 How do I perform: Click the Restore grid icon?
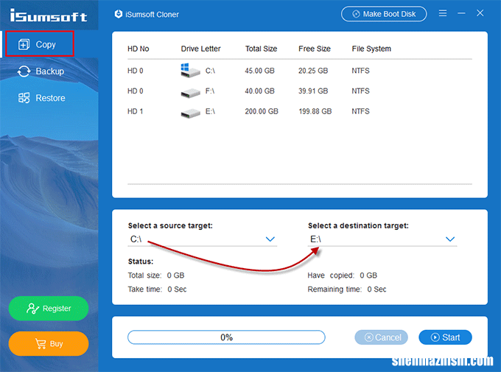[24, 98]
